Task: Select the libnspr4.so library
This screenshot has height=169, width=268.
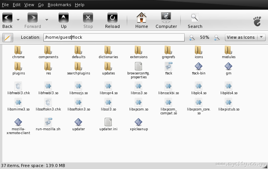Action: pos(108,88)
